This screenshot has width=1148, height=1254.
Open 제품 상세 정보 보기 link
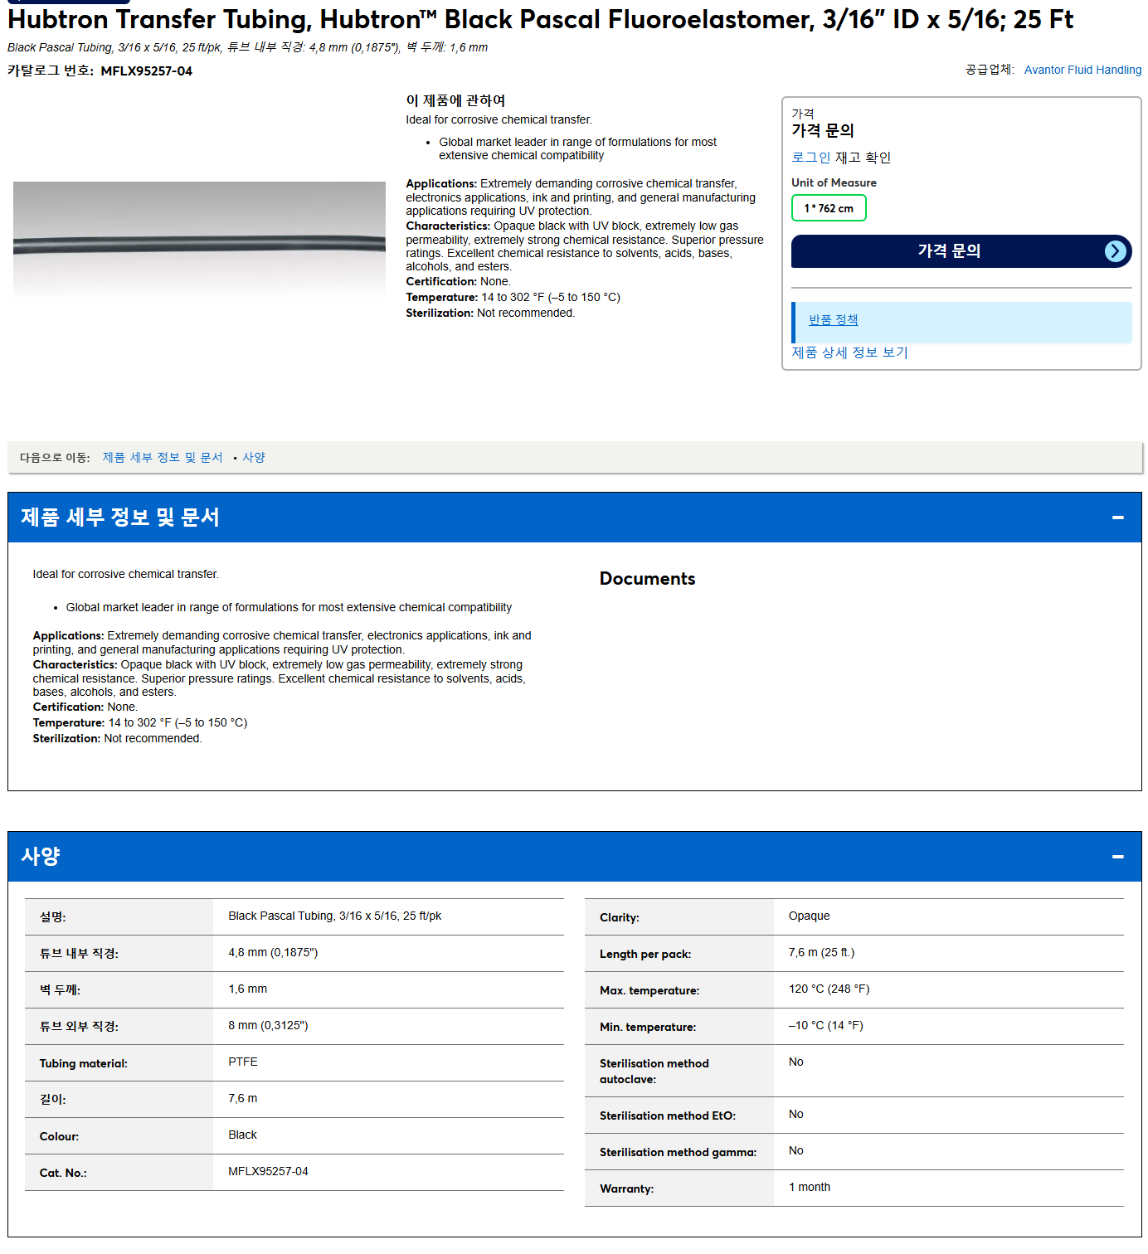(849, 352)
